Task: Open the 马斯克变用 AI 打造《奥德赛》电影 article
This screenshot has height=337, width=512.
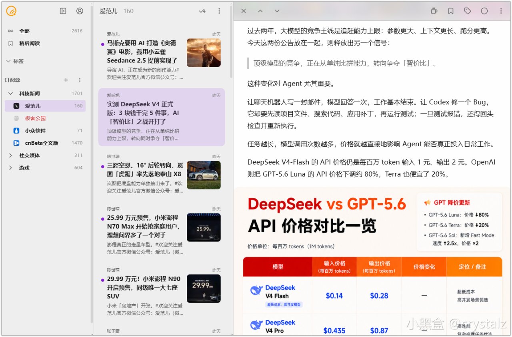Action: tap(162, 56)
